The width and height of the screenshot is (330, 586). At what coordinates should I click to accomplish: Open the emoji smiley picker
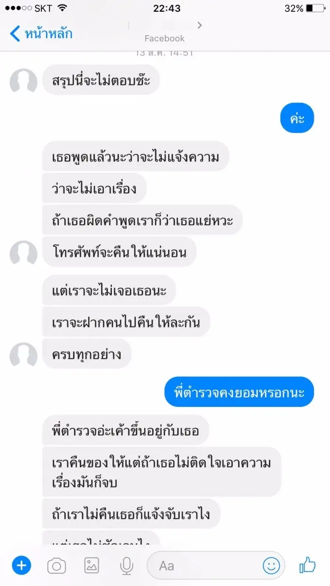point(271,566)
